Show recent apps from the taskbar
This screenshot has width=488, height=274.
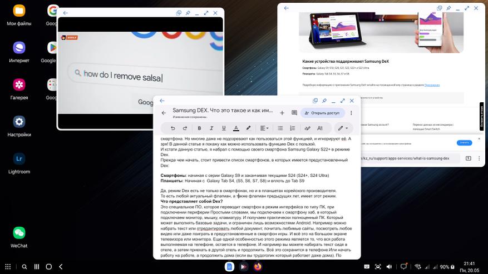[x=36, y=267]
